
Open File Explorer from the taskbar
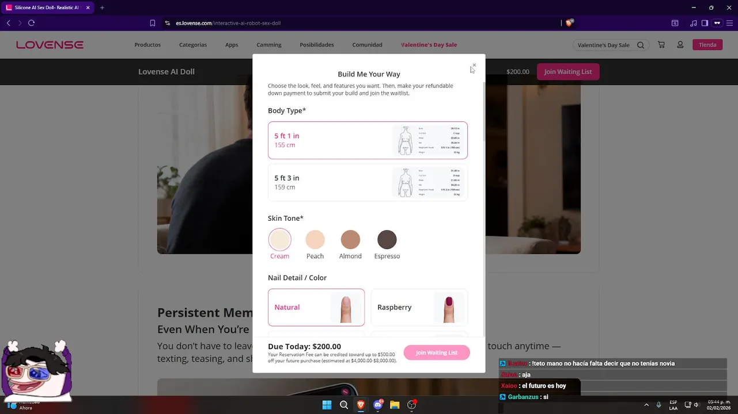click(395, 405)
